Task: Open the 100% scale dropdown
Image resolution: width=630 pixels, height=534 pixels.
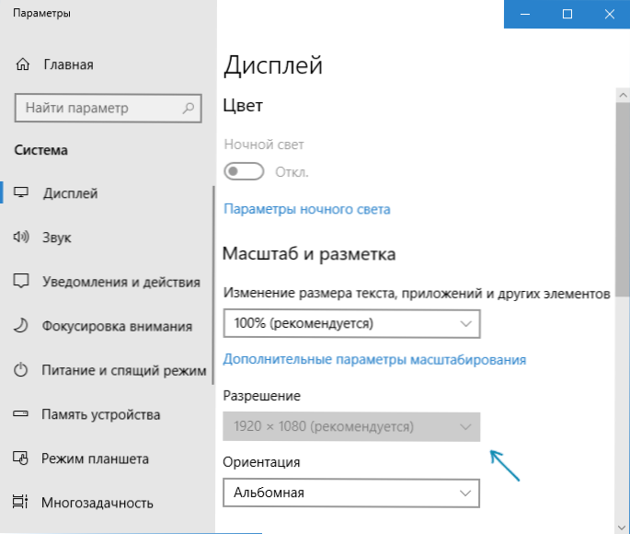Action: coord(351,324)
